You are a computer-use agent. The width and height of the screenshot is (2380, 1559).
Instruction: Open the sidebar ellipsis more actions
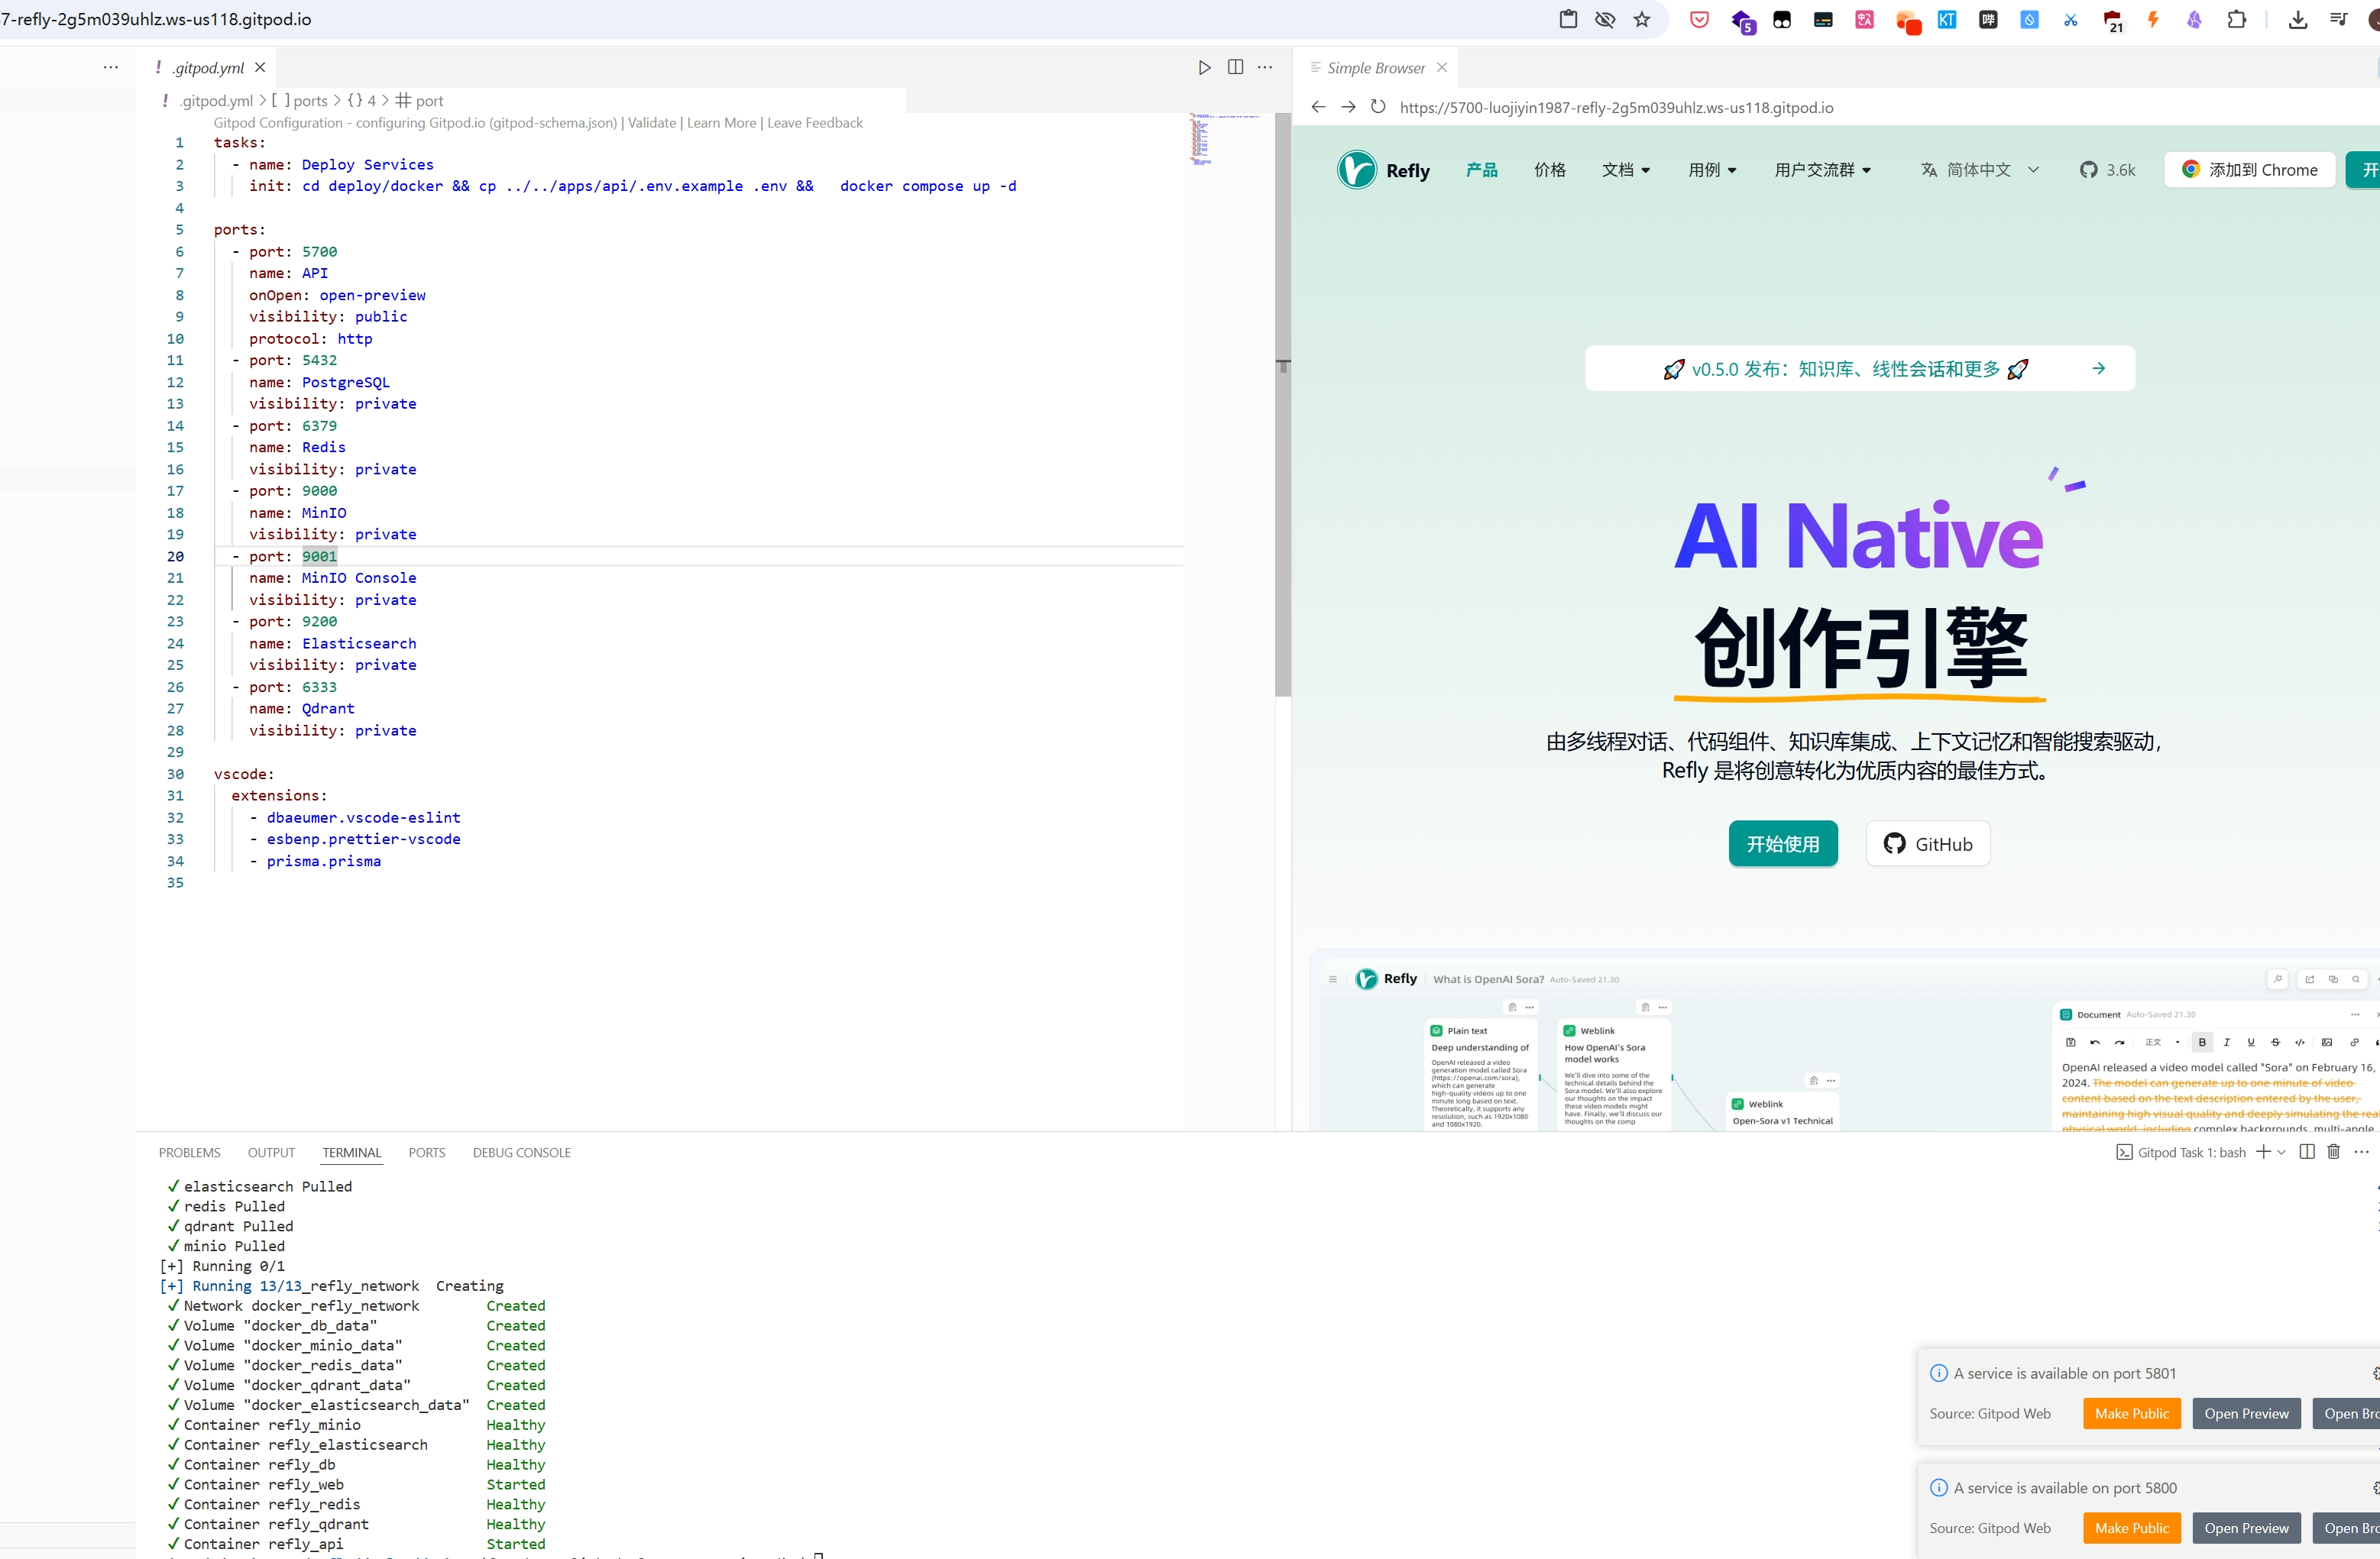tap(110, 67)
